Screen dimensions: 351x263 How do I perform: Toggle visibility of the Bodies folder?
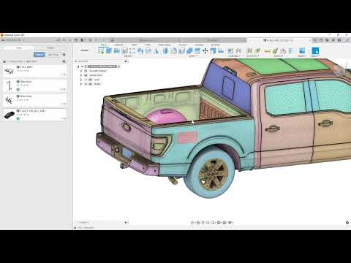coord(86,84)
